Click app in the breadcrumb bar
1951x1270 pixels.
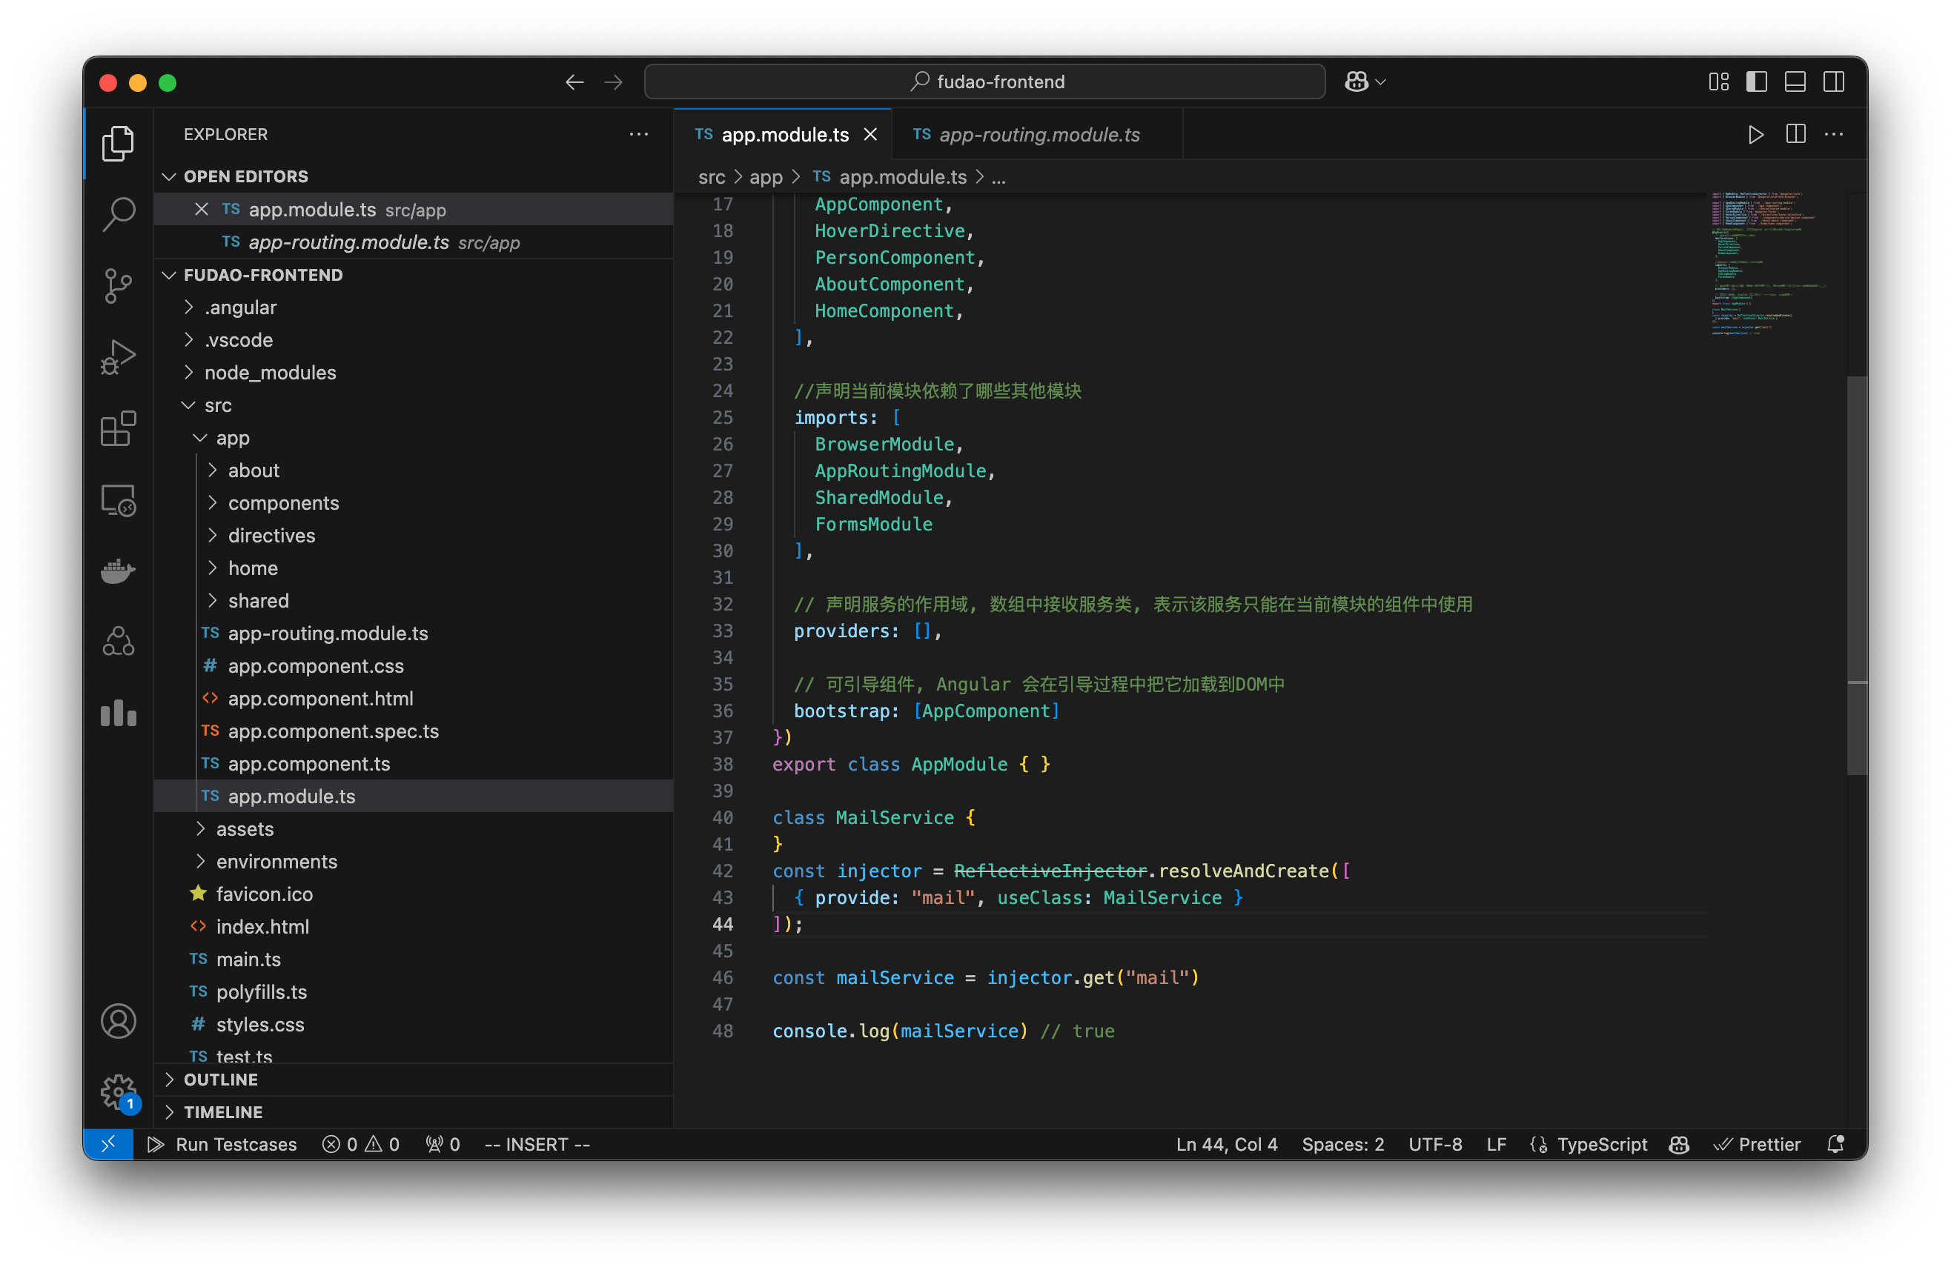click(766, 177)
